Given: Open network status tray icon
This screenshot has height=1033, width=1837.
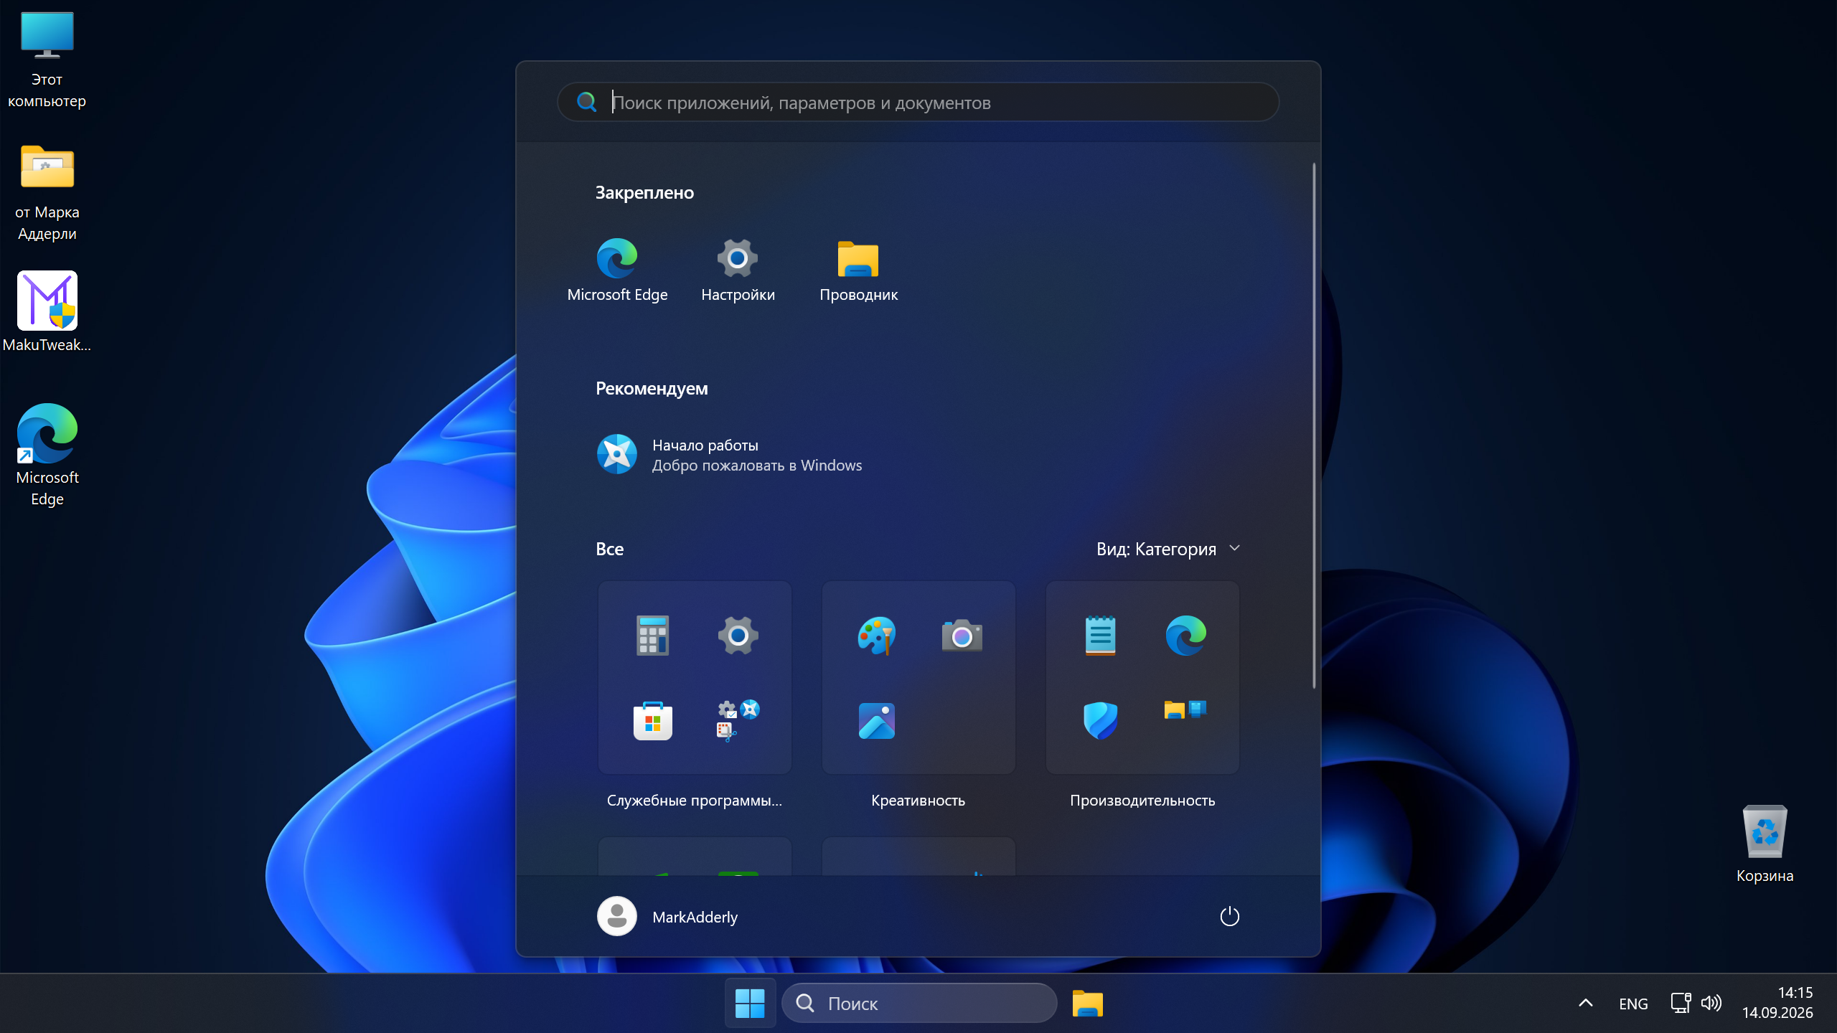Looking at the screenshot, I should tap(1680, 1003).
